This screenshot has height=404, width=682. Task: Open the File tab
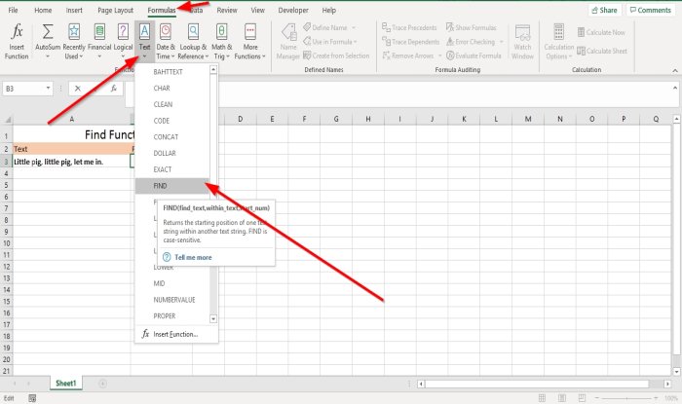pos(13,10)
